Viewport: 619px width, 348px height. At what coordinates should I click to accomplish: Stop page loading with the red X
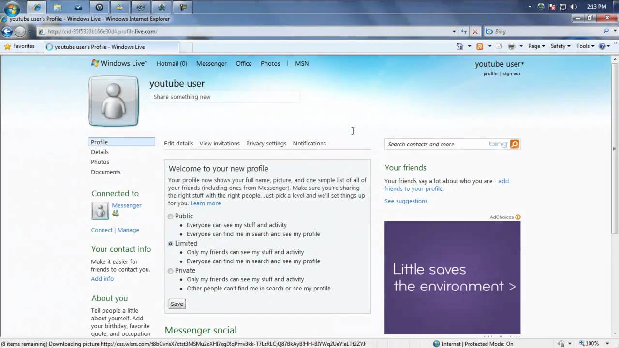(475, 31)
